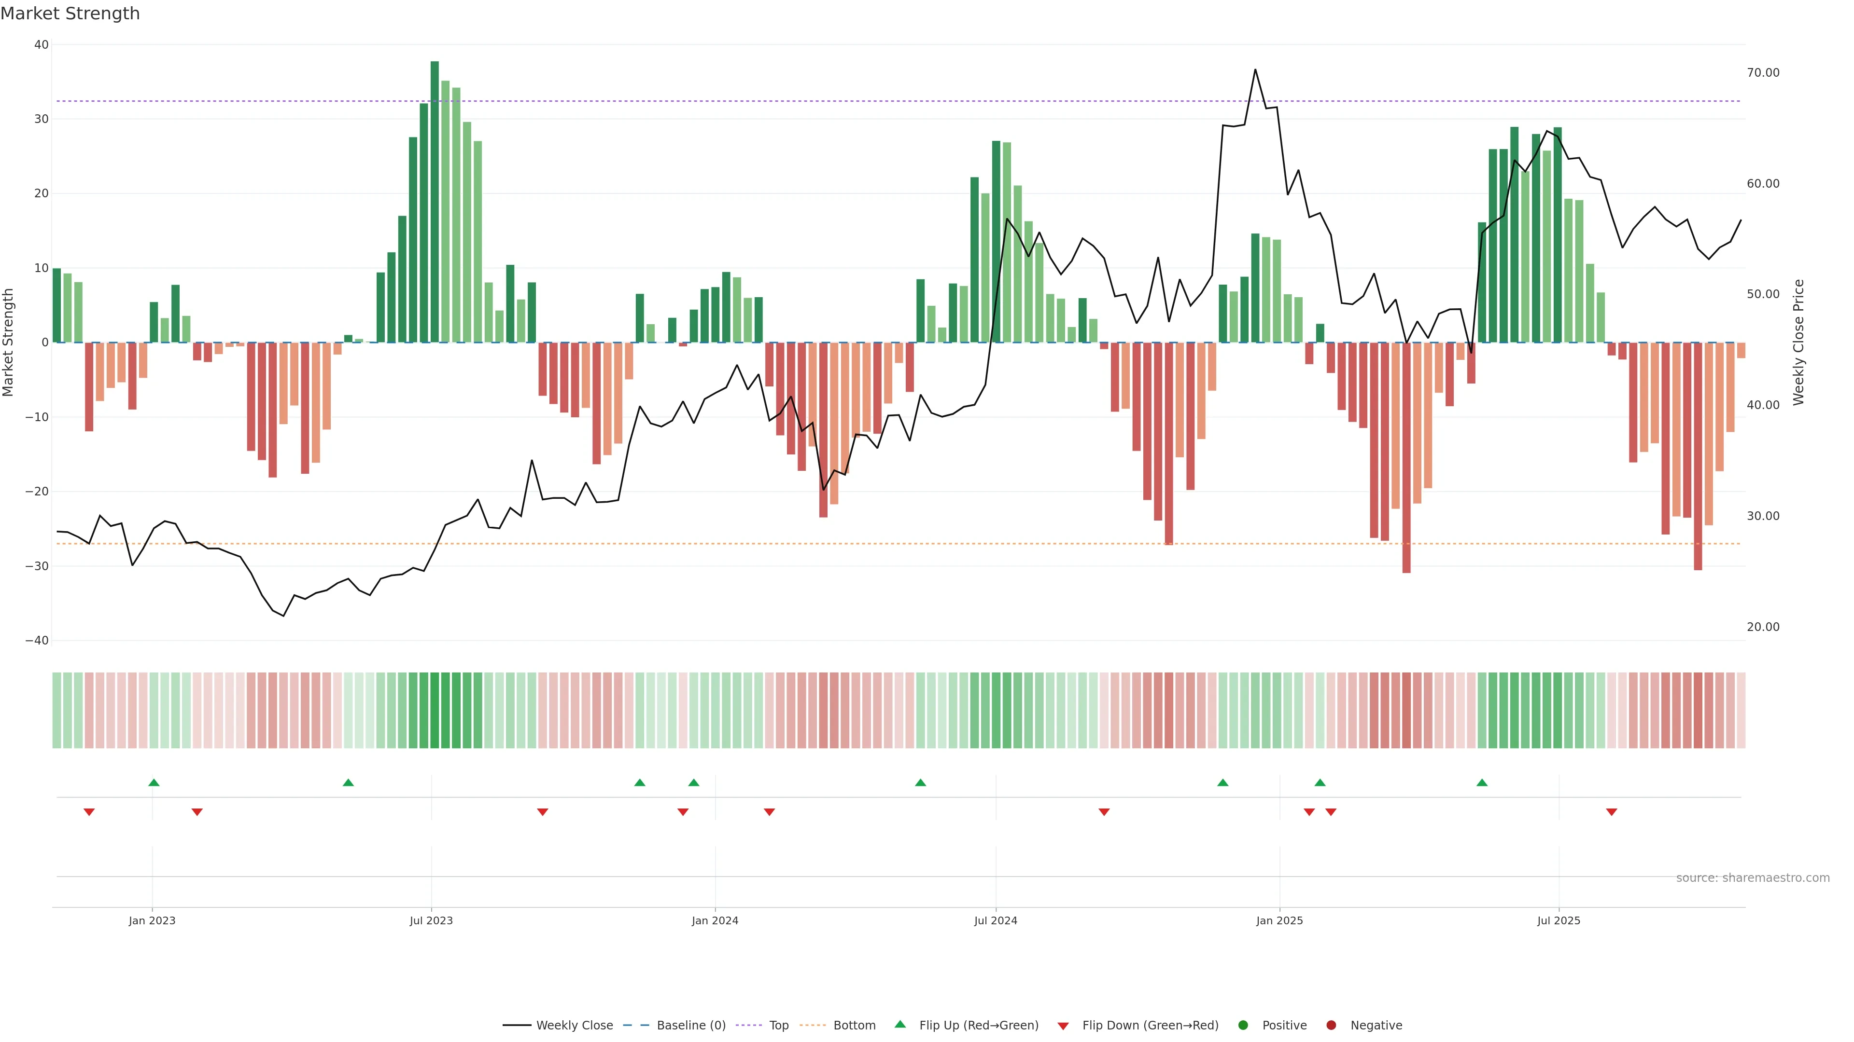Click first flip-down marker at far left
Screen dimensions: 1854x1042
(x=89, y=812)
